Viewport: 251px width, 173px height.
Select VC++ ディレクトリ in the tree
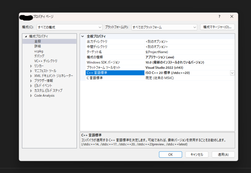pos(45,61)
